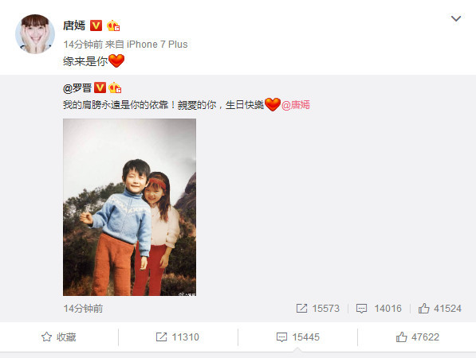
Task: Enlarge the childhood photo thumbnail
Action: pyautogui.click(x=129, y=207)
